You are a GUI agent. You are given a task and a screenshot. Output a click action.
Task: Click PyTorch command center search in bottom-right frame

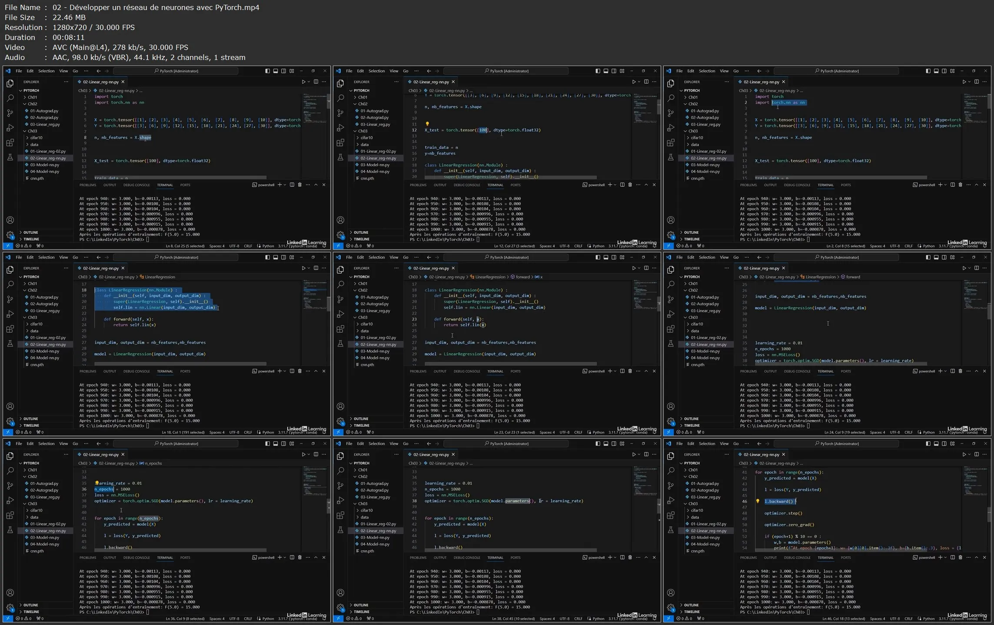(x=837, y=443)
